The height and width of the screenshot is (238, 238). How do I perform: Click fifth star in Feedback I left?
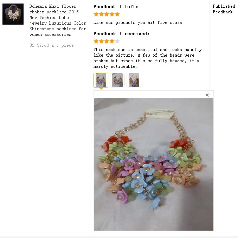coord(117,14)
